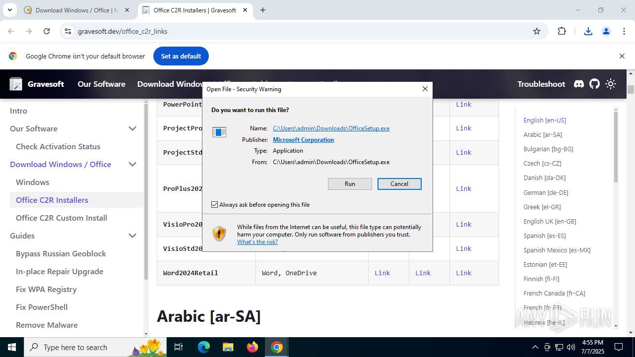
Task: Collapse Download Windows / Office section chevron
Action: 132,164
